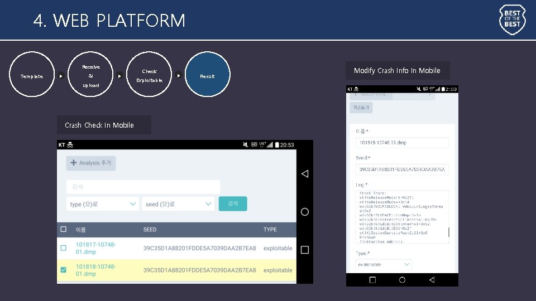Click the Best of the Best logo
The image size is (536, 301).
point(512,20)
